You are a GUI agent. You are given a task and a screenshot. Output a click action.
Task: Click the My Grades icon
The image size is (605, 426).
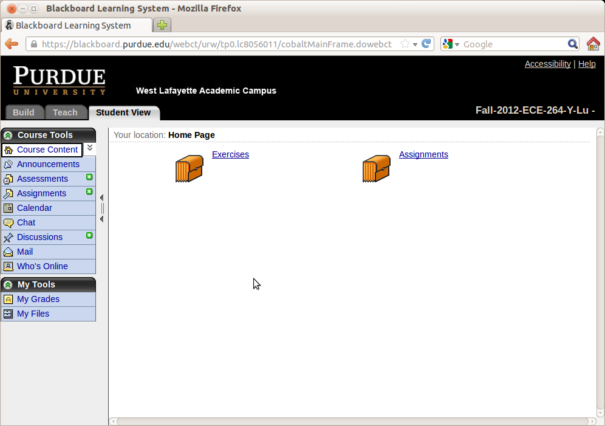(9, 300)
